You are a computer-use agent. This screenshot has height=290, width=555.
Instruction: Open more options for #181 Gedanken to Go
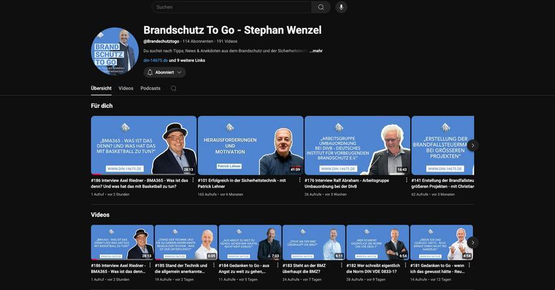(x=469, y=265)
